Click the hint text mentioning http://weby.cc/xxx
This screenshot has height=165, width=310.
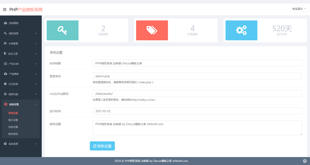click(x=125, y=100)
